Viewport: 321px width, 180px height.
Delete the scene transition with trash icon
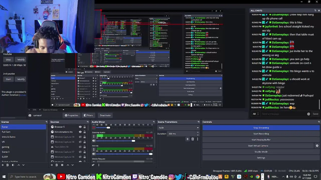click(193, 139)
